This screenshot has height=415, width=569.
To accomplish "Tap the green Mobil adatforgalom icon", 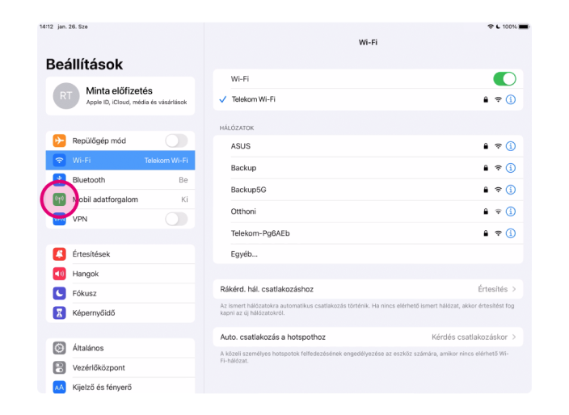I will coord(59,199).
